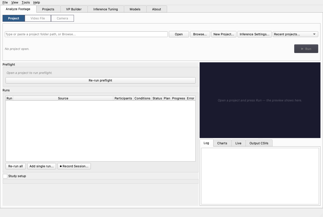Click inside the Log text area
The image size is (323, 217).
[x=260, y=176]
